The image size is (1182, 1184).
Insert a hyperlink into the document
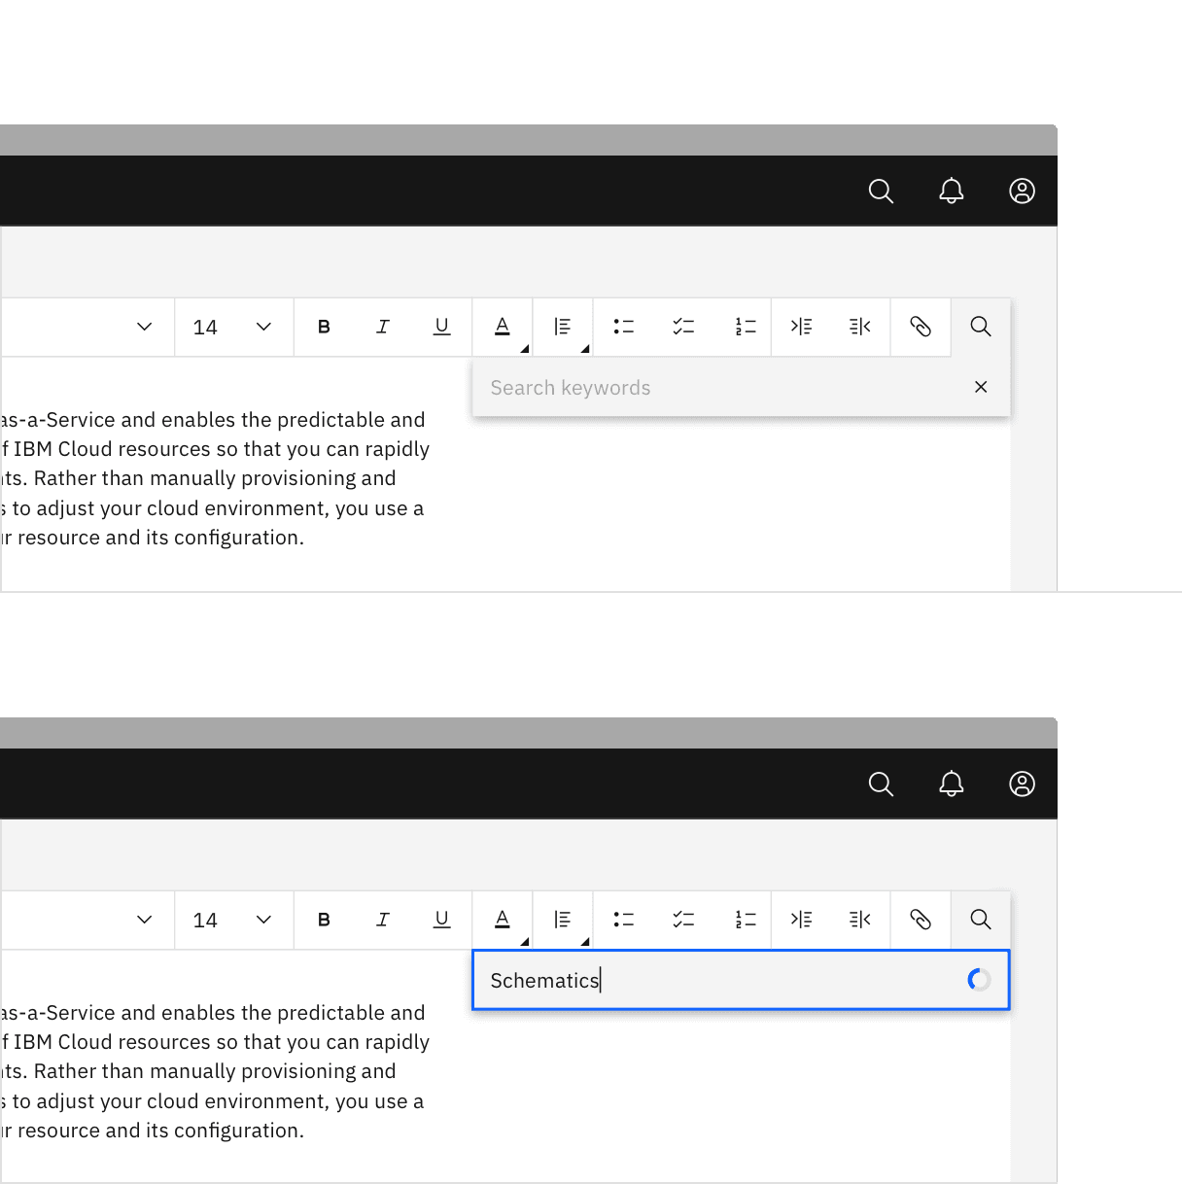921,327
